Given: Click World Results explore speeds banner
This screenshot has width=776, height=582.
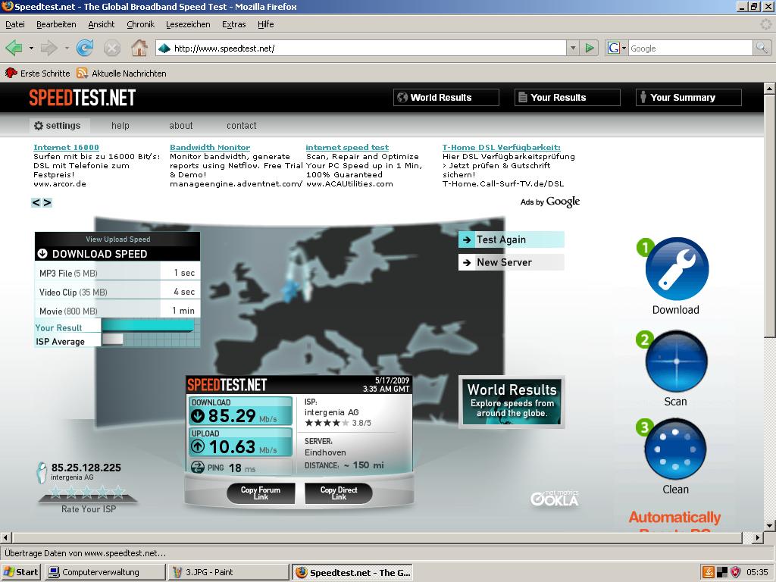Looking at the screenshot, I should [x=512, y=402].
